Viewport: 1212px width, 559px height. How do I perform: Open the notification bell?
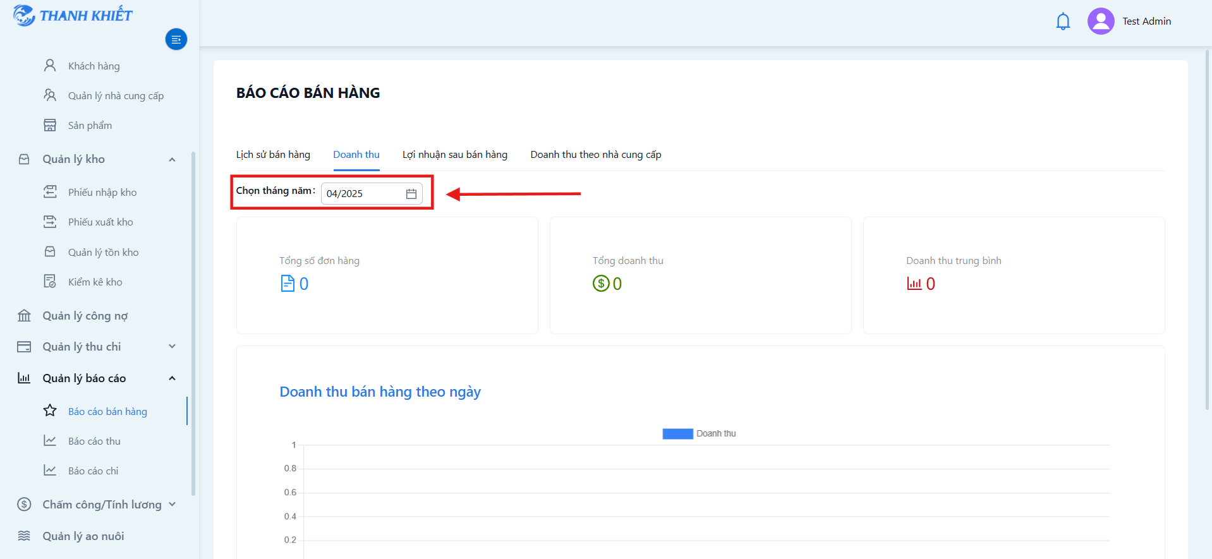(x=1063, y=21)
